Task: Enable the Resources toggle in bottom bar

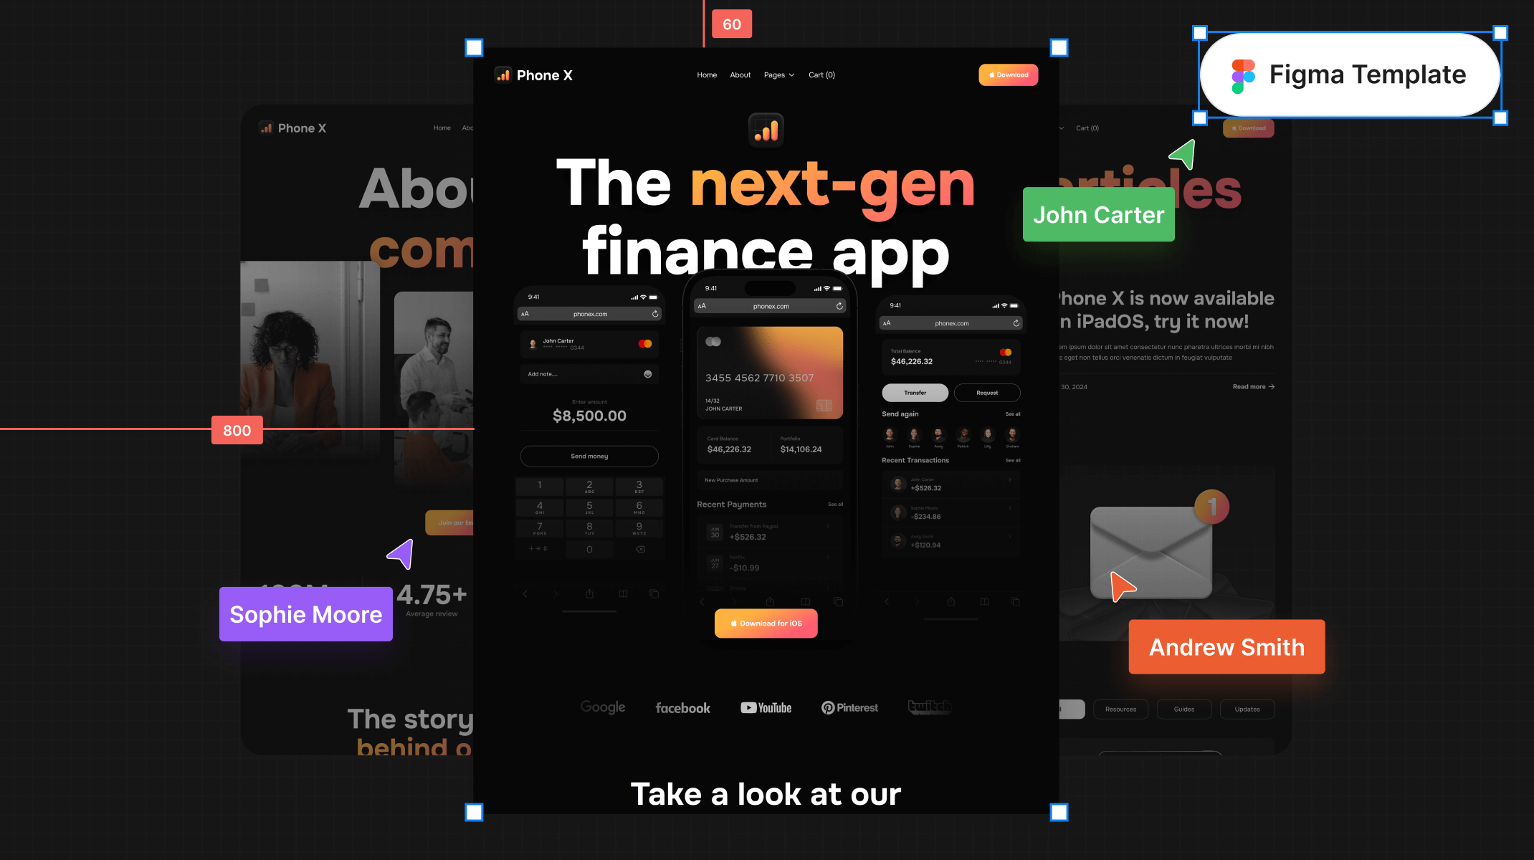Action: tap(1120, 709)
